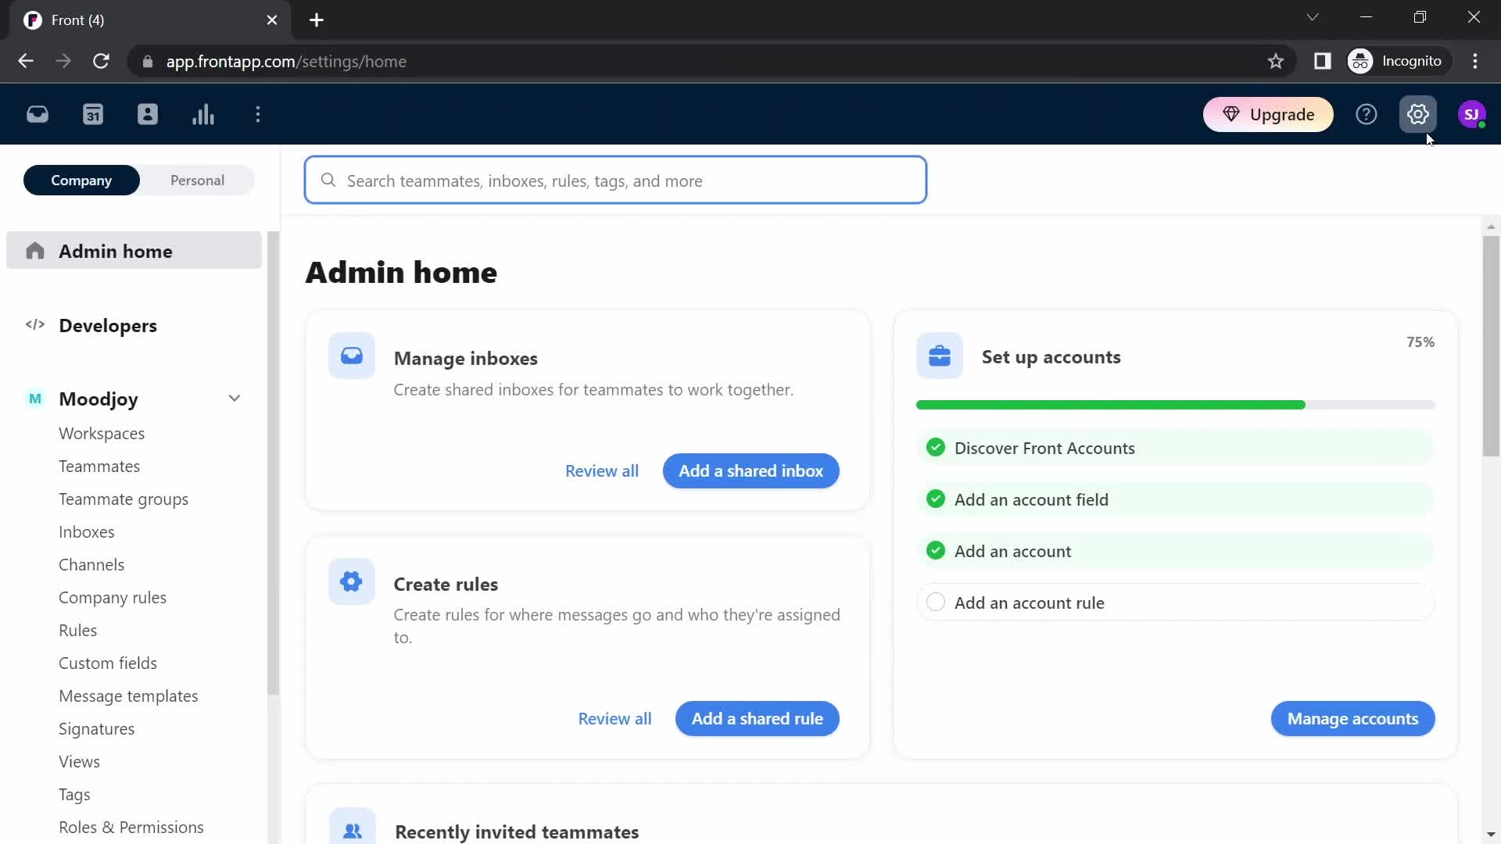Viewport: 1501px width, 844px height.
Task: Select the Company tab
Action: (x=81, y=181)
